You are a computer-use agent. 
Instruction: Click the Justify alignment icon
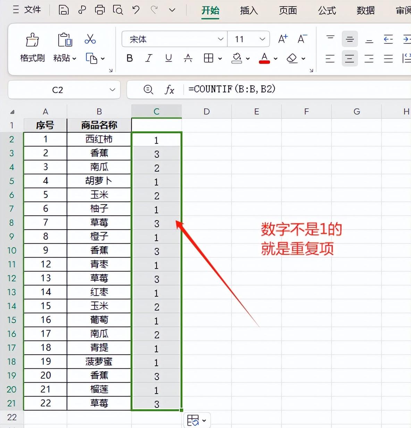388,58
